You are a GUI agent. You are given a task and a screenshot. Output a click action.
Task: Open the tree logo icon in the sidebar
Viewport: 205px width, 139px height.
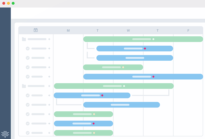coord(5,134)
